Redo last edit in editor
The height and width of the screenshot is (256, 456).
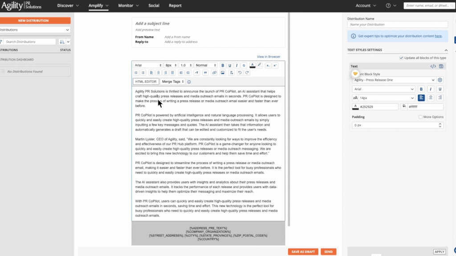point(247,73)
